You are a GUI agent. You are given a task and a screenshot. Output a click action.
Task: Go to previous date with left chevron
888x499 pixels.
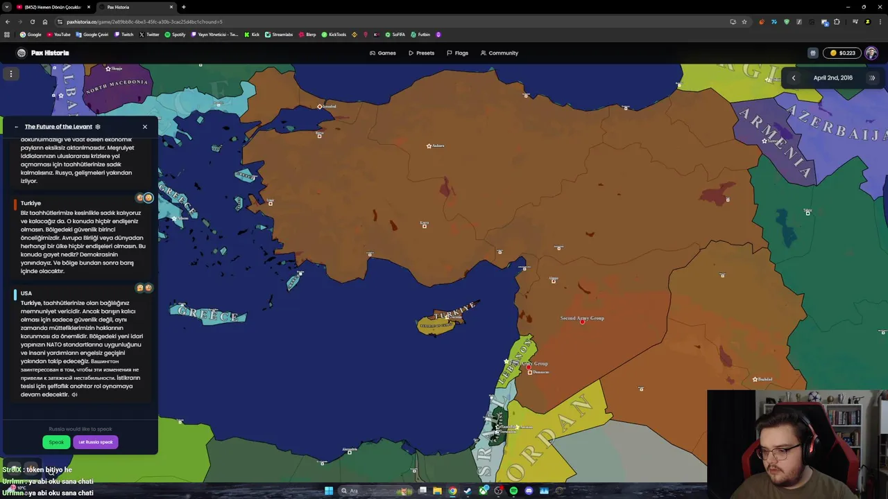(794, 78)
